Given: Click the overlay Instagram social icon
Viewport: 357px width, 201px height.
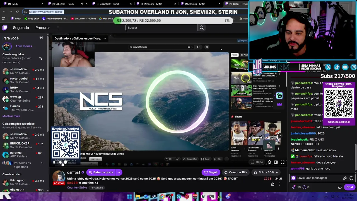Looking at the screenshot, I should pyautogui.click(x=353, y=67).
